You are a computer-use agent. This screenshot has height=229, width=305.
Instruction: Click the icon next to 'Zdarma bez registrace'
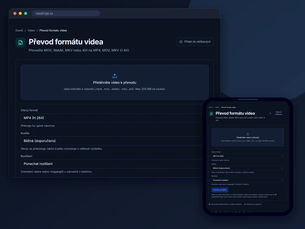coord(245,204)
